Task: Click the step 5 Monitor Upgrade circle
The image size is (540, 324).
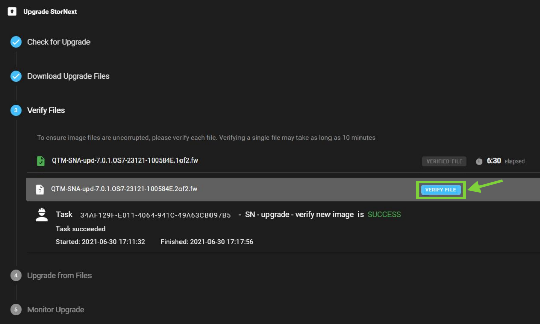Action: [16, 310]
